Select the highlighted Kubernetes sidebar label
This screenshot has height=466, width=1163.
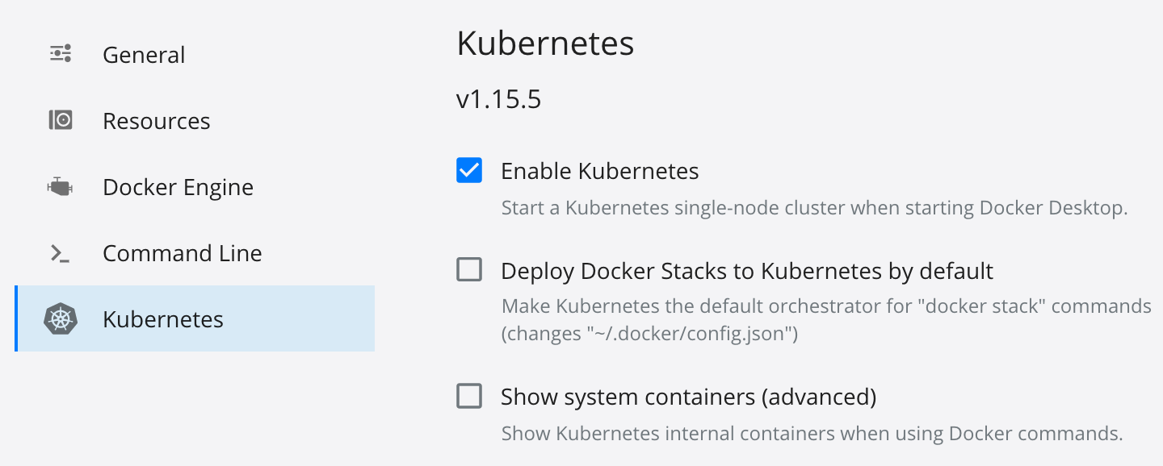click(162, 319)
